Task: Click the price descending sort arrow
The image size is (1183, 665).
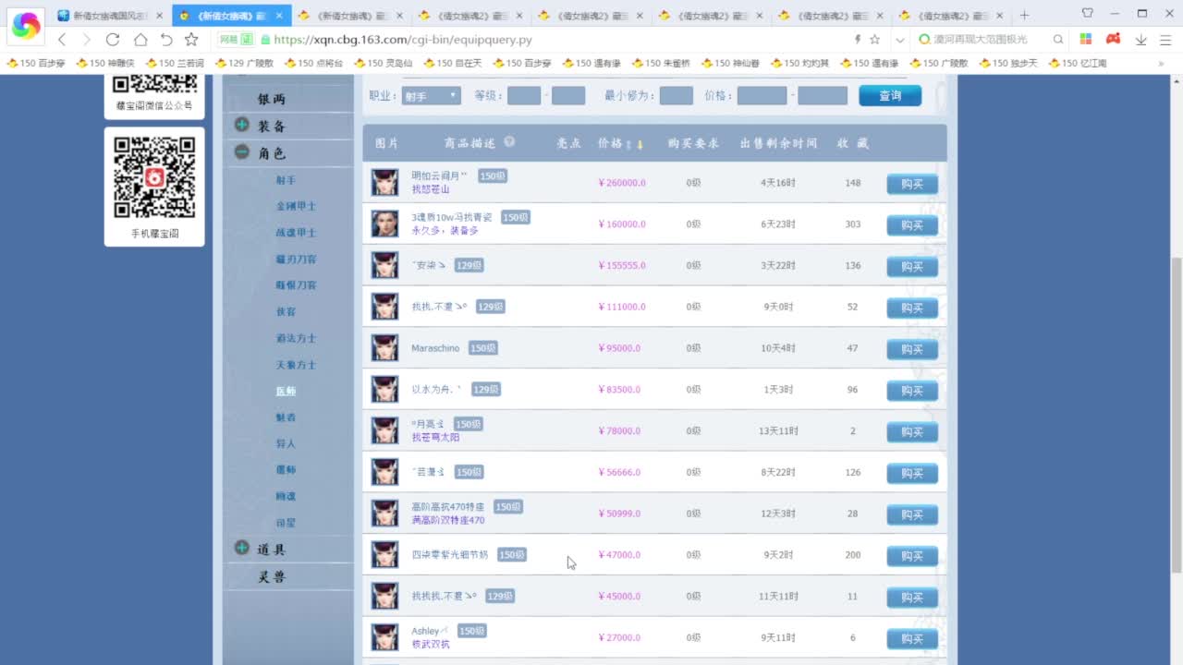Action: pyautogui.click(x=640, y=144)
